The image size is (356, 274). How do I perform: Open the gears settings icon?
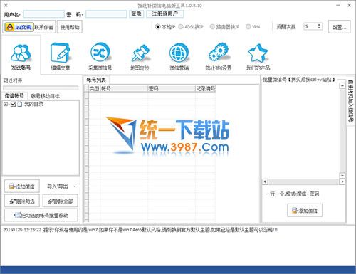pyautogui.click(x=219, y=52)
